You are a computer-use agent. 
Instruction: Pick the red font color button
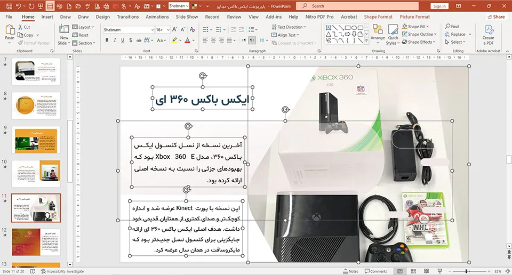(x=187, y=40)
